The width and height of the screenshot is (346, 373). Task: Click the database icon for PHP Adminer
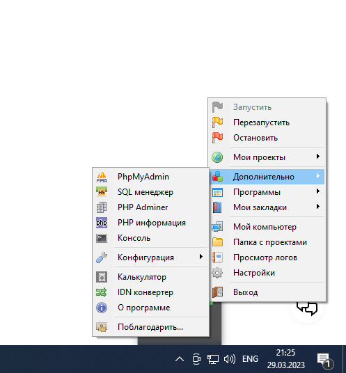(x=102, y=207)
